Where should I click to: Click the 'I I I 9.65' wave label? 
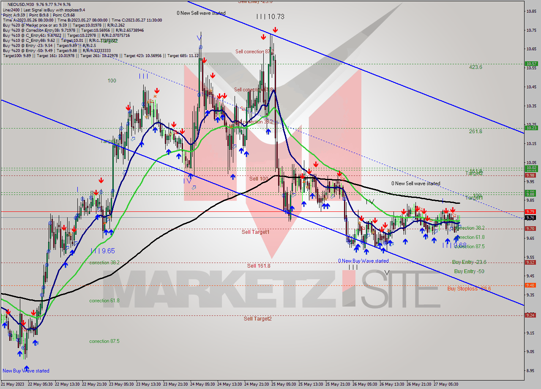[x=103, y=251]
